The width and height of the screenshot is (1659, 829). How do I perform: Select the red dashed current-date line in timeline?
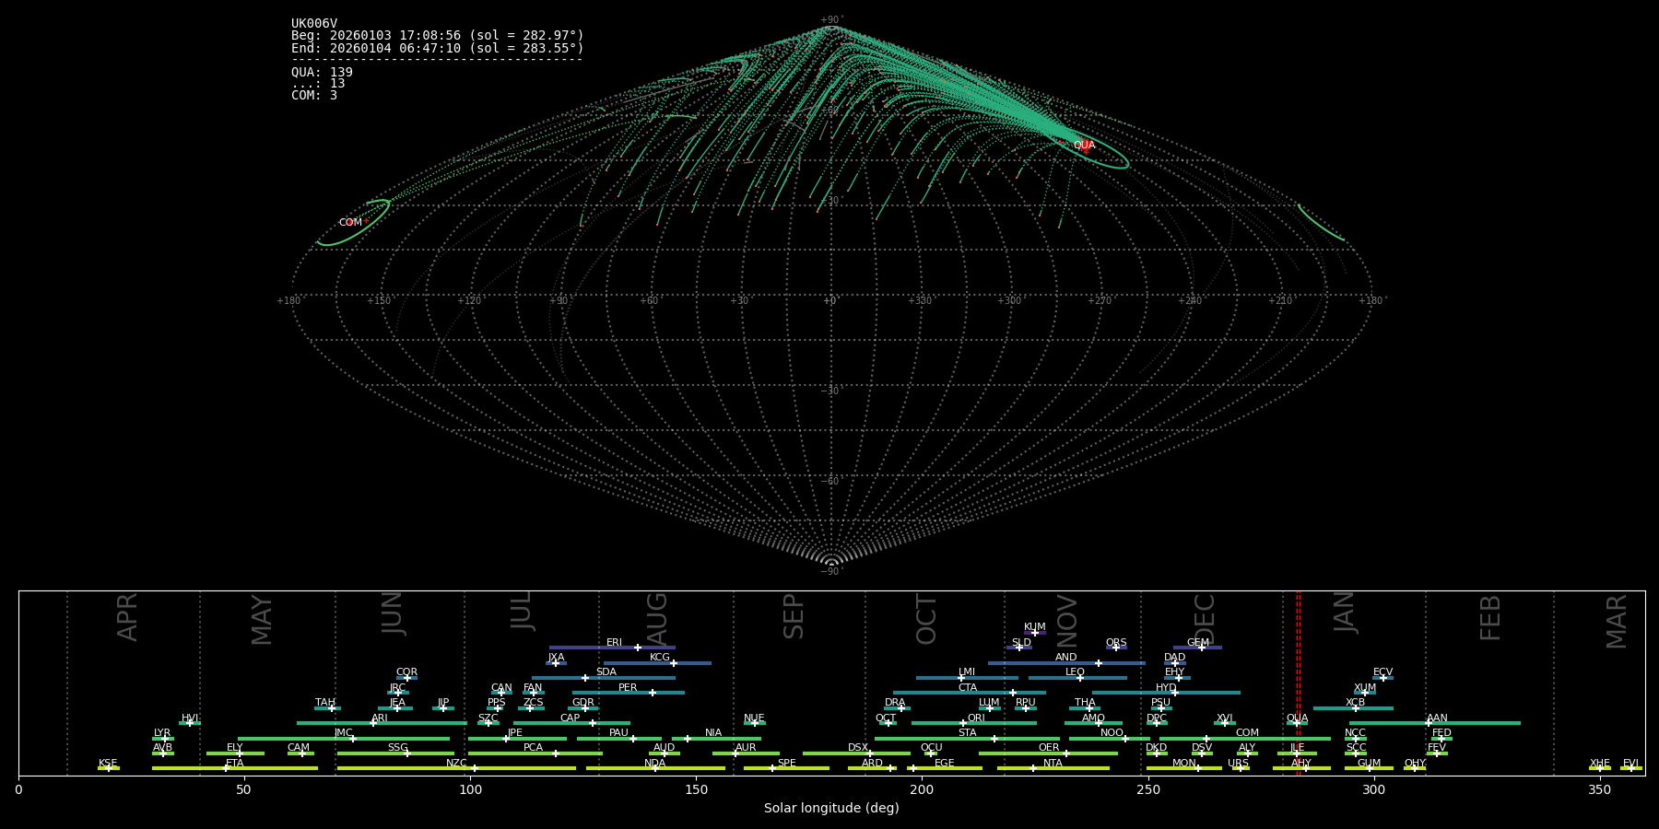click(x=1299, y=682)
